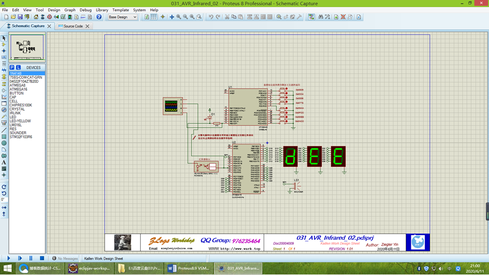
Task: Click the Zoom In magnifier icon
Action: tap(179, 17)
